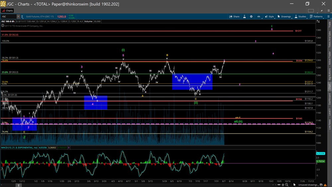Expand the 4h timeframe dropdown
This screenshot has width=332, height=187.
click(259, 16)
